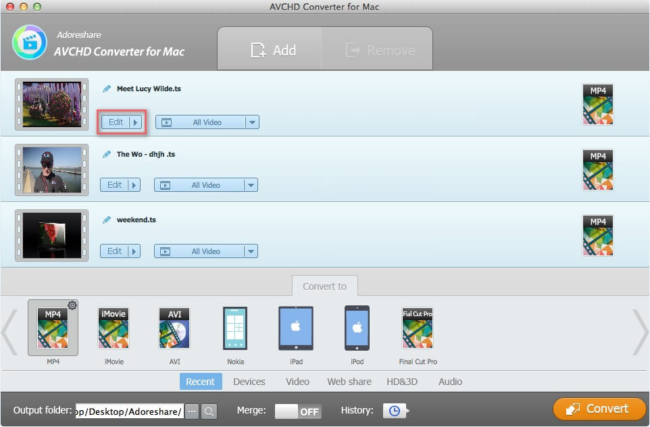
Task: Switch to the Devices tab
Action: coord(249,382)
